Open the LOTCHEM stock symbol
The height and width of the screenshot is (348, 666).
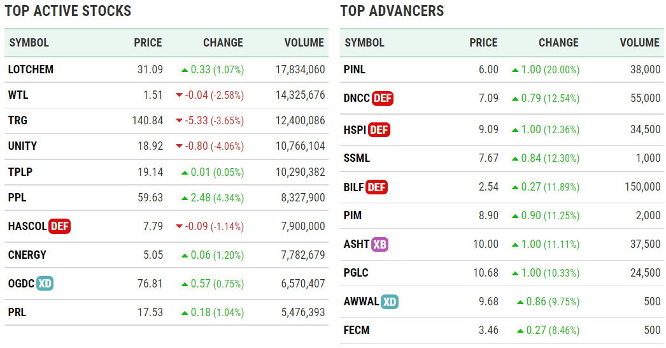click(x=31, y=69)
